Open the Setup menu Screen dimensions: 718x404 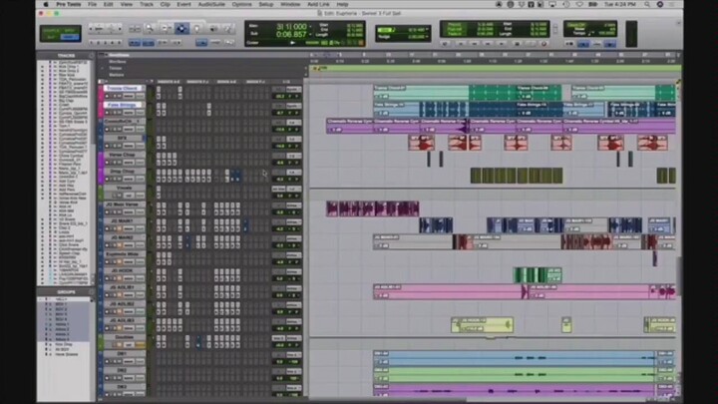265,4
